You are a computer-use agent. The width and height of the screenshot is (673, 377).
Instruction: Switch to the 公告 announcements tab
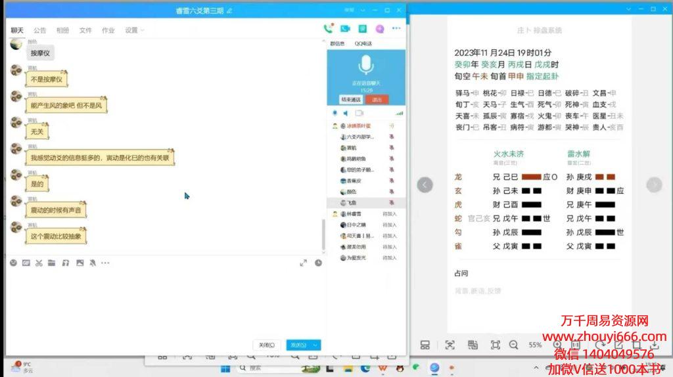[x=40, y=30]
